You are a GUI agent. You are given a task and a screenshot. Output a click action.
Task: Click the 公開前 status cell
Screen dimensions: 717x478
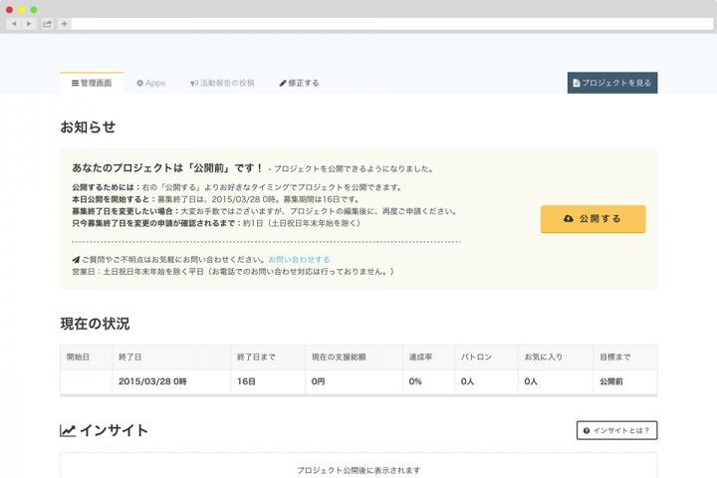click(x=625, y=381)
